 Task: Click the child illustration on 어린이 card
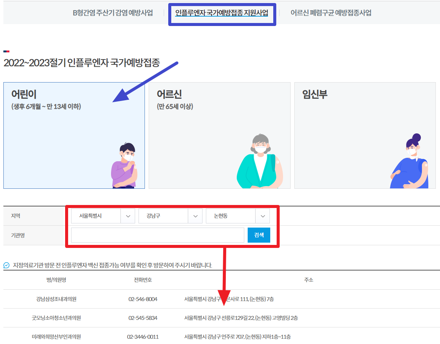point(124,166)
